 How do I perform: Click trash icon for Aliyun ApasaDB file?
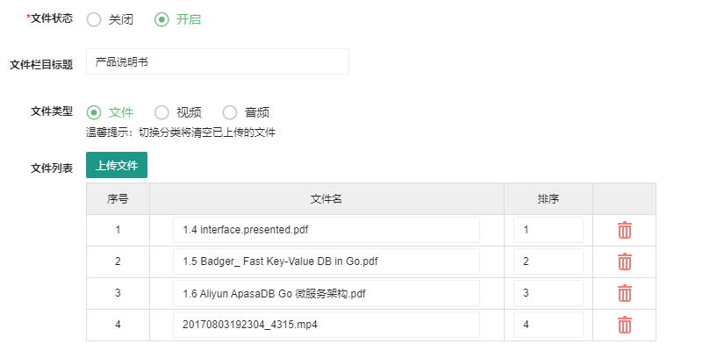pos(624,293)
